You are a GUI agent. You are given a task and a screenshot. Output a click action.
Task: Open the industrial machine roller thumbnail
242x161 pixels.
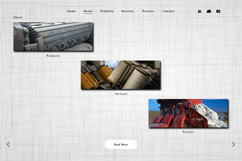53,37
